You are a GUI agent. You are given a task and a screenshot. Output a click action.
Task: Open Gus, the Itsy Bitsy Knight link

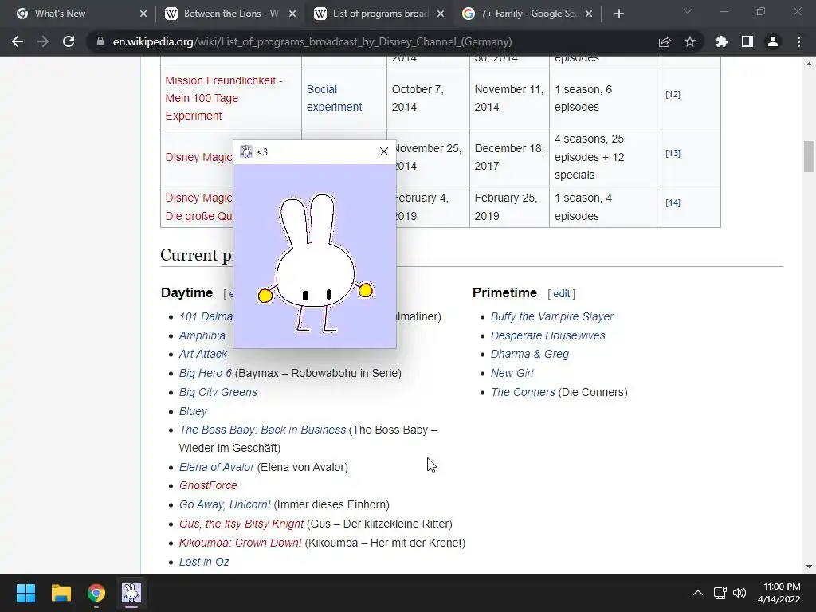(x=241, y=524)
